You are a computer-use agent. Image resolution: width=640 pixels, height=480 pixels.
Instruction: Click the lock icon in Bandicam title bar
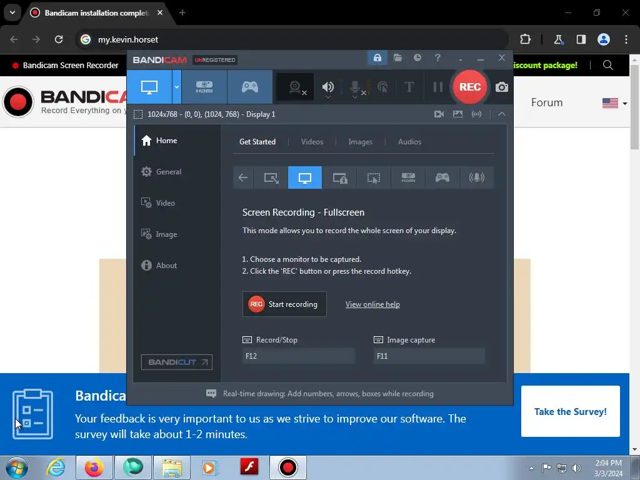[x=377, y=57]
